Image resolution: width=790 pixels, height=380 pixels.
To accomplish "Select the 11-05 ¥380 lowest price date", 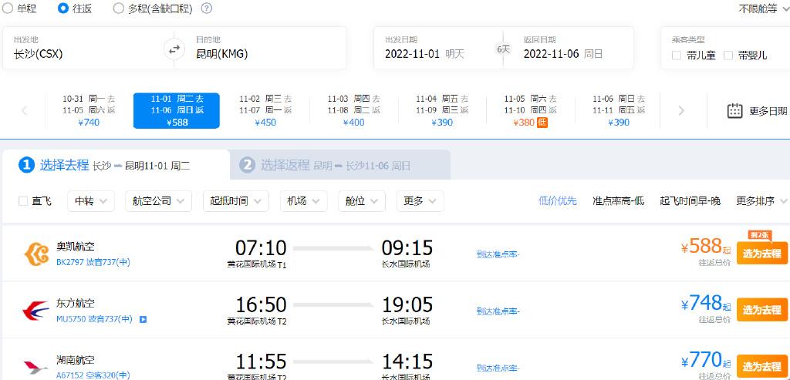I will 529,110.
